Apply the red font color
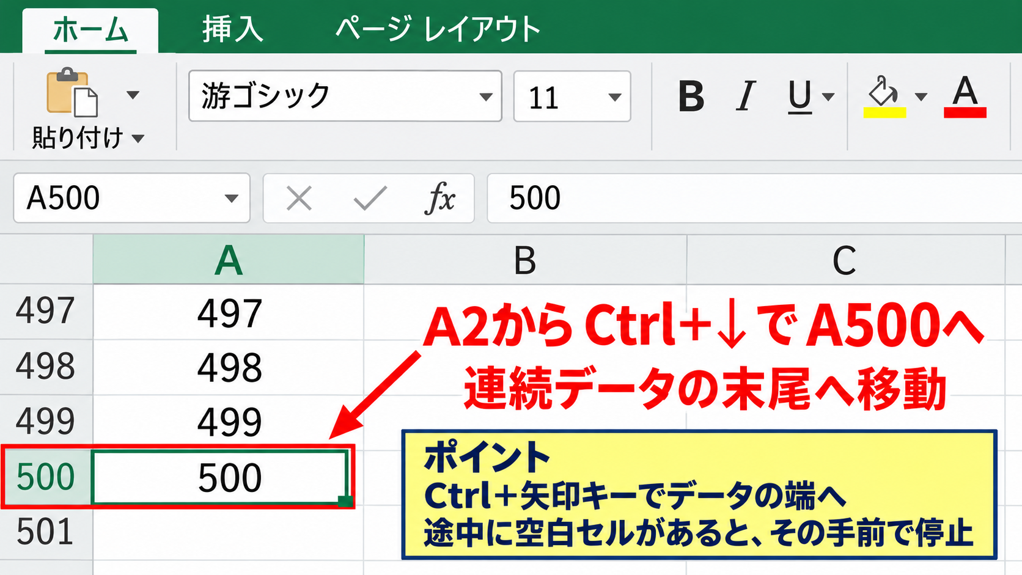This screenshot has width=1022, height=575. [x=965, y=97]
